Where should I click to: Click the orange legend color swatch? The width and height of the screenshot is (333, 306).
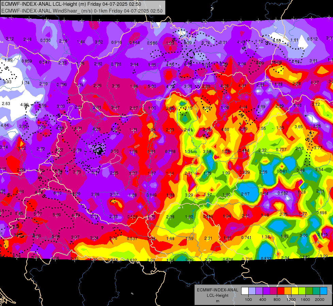(288, 291)
